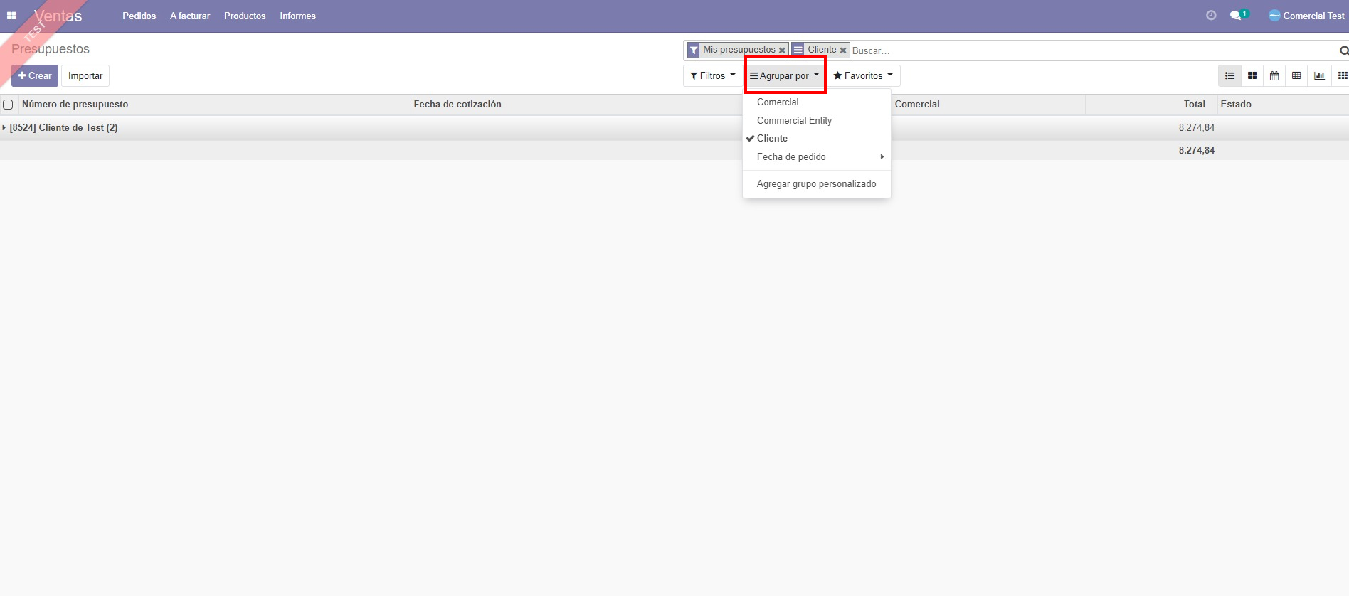Screen dimensions: 1349x596
Task: Open the conversations chat icon
Action: (x=1236, y=16)
